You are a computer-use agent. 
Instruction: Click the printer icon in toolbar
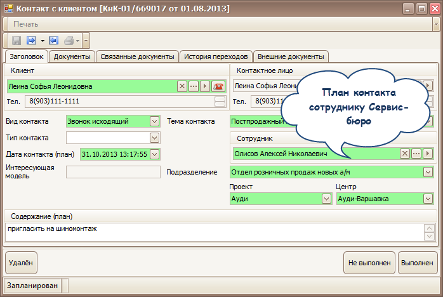(69, 40)
